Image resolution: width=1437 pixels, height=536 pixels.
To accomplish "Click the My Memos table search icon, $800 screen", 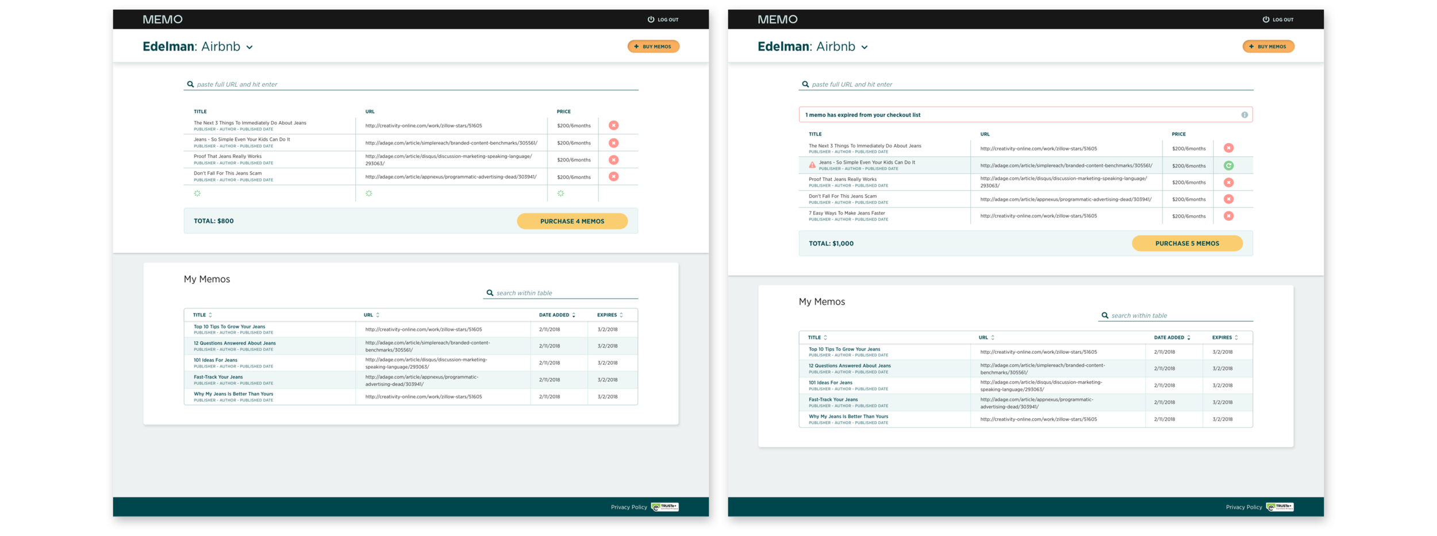I will point(490,292).
